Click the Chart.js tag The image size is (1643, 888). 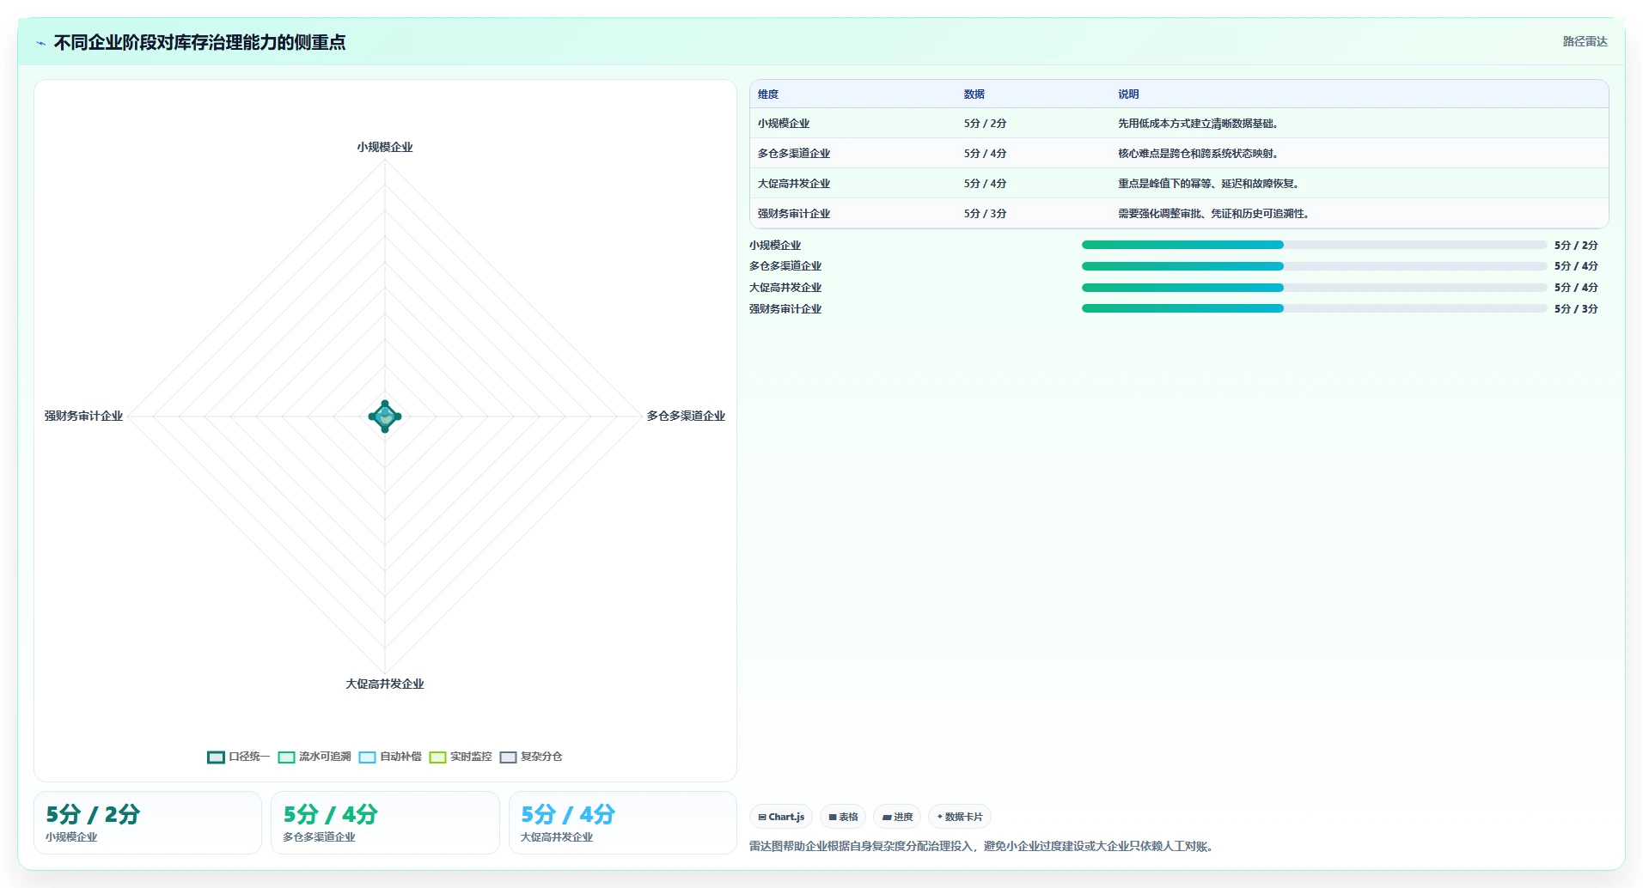(x=781, y=817)
